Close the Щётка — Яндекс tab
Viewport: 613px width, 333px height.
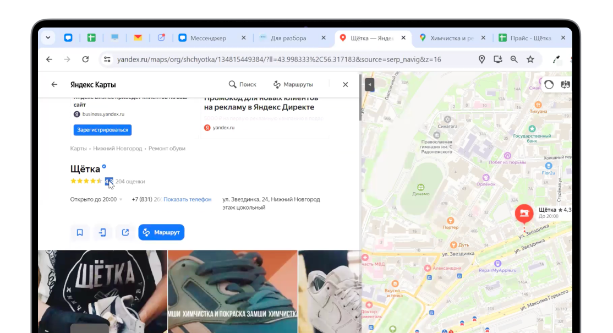click(x=403, y=38)
